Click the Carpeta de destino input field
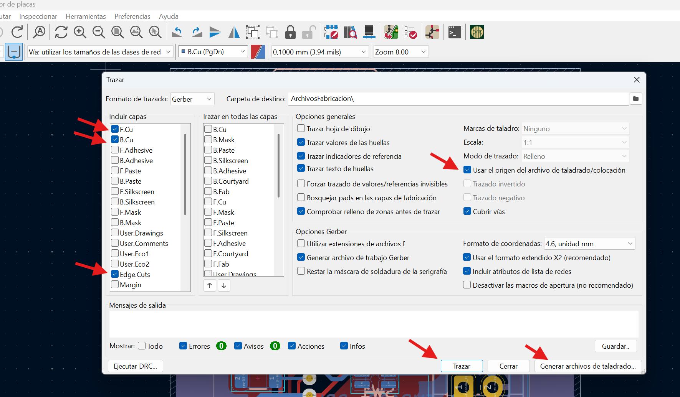This screenshot has width=680, height=397. 458,99
